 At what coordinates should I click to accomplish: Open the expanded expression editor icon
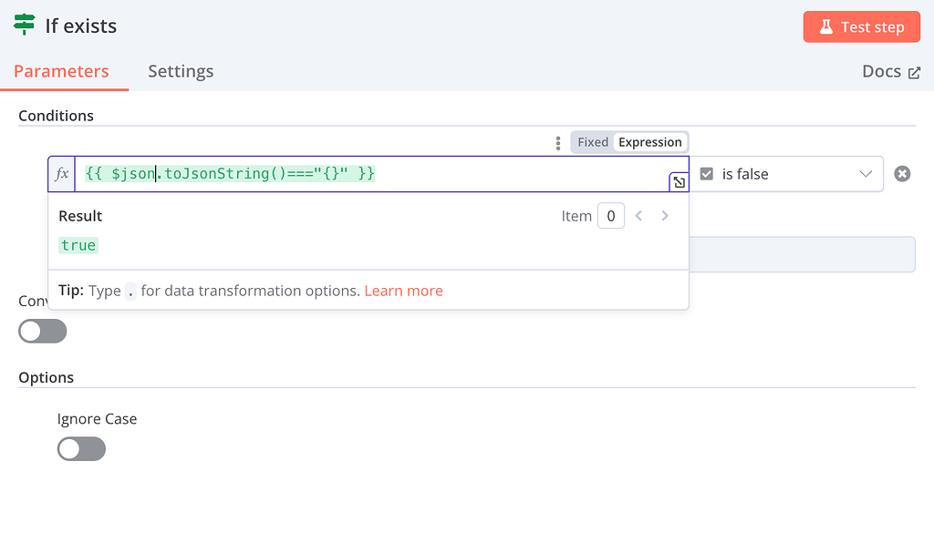coord(679,182)
